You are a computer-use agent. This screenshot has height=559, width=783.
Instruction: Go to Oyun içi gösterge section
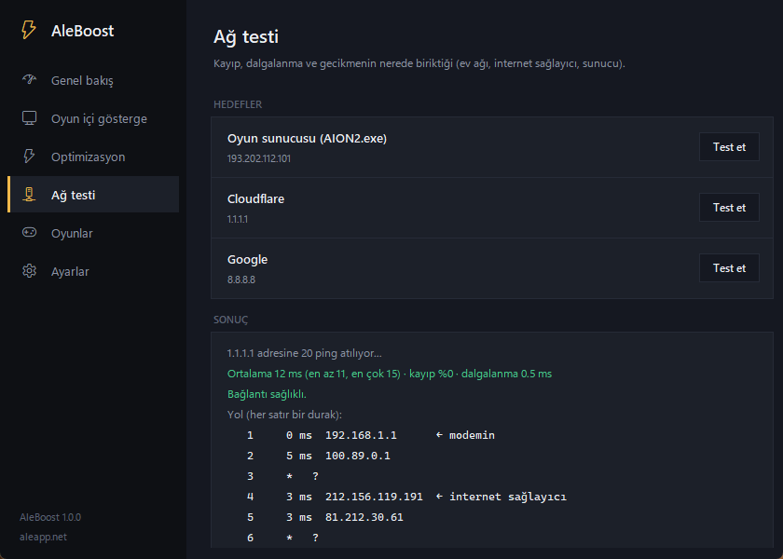click(x=93, y=119)
